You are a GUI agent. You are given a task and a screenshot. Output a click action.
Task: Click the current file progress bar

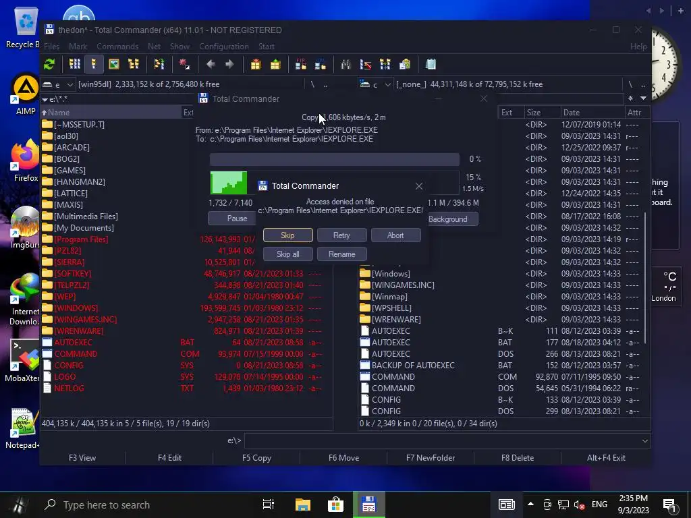tap(335, 159)
